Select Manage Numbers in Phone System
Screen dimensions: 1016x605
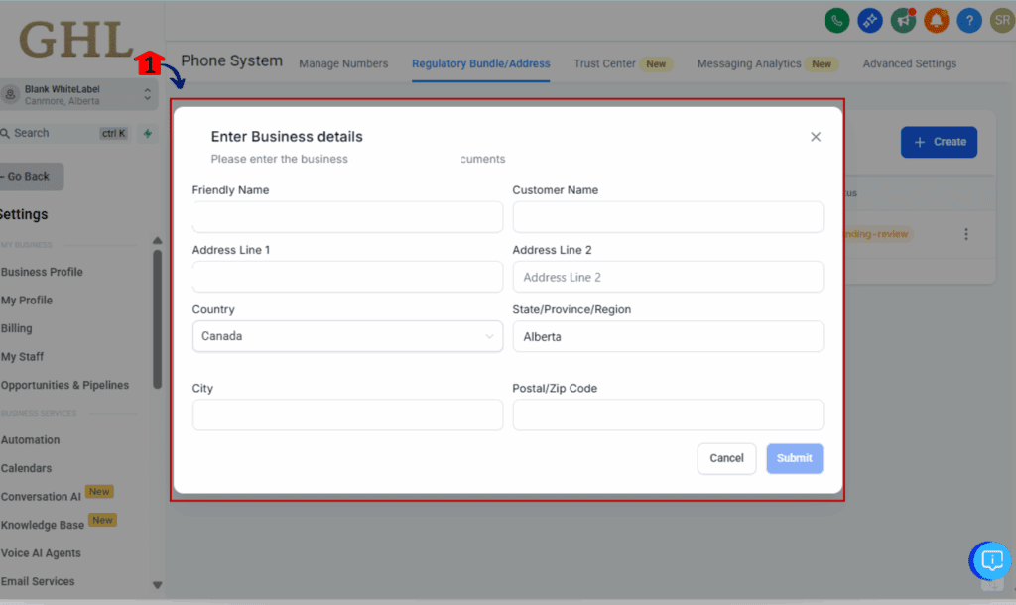click(x=343, y=63)
